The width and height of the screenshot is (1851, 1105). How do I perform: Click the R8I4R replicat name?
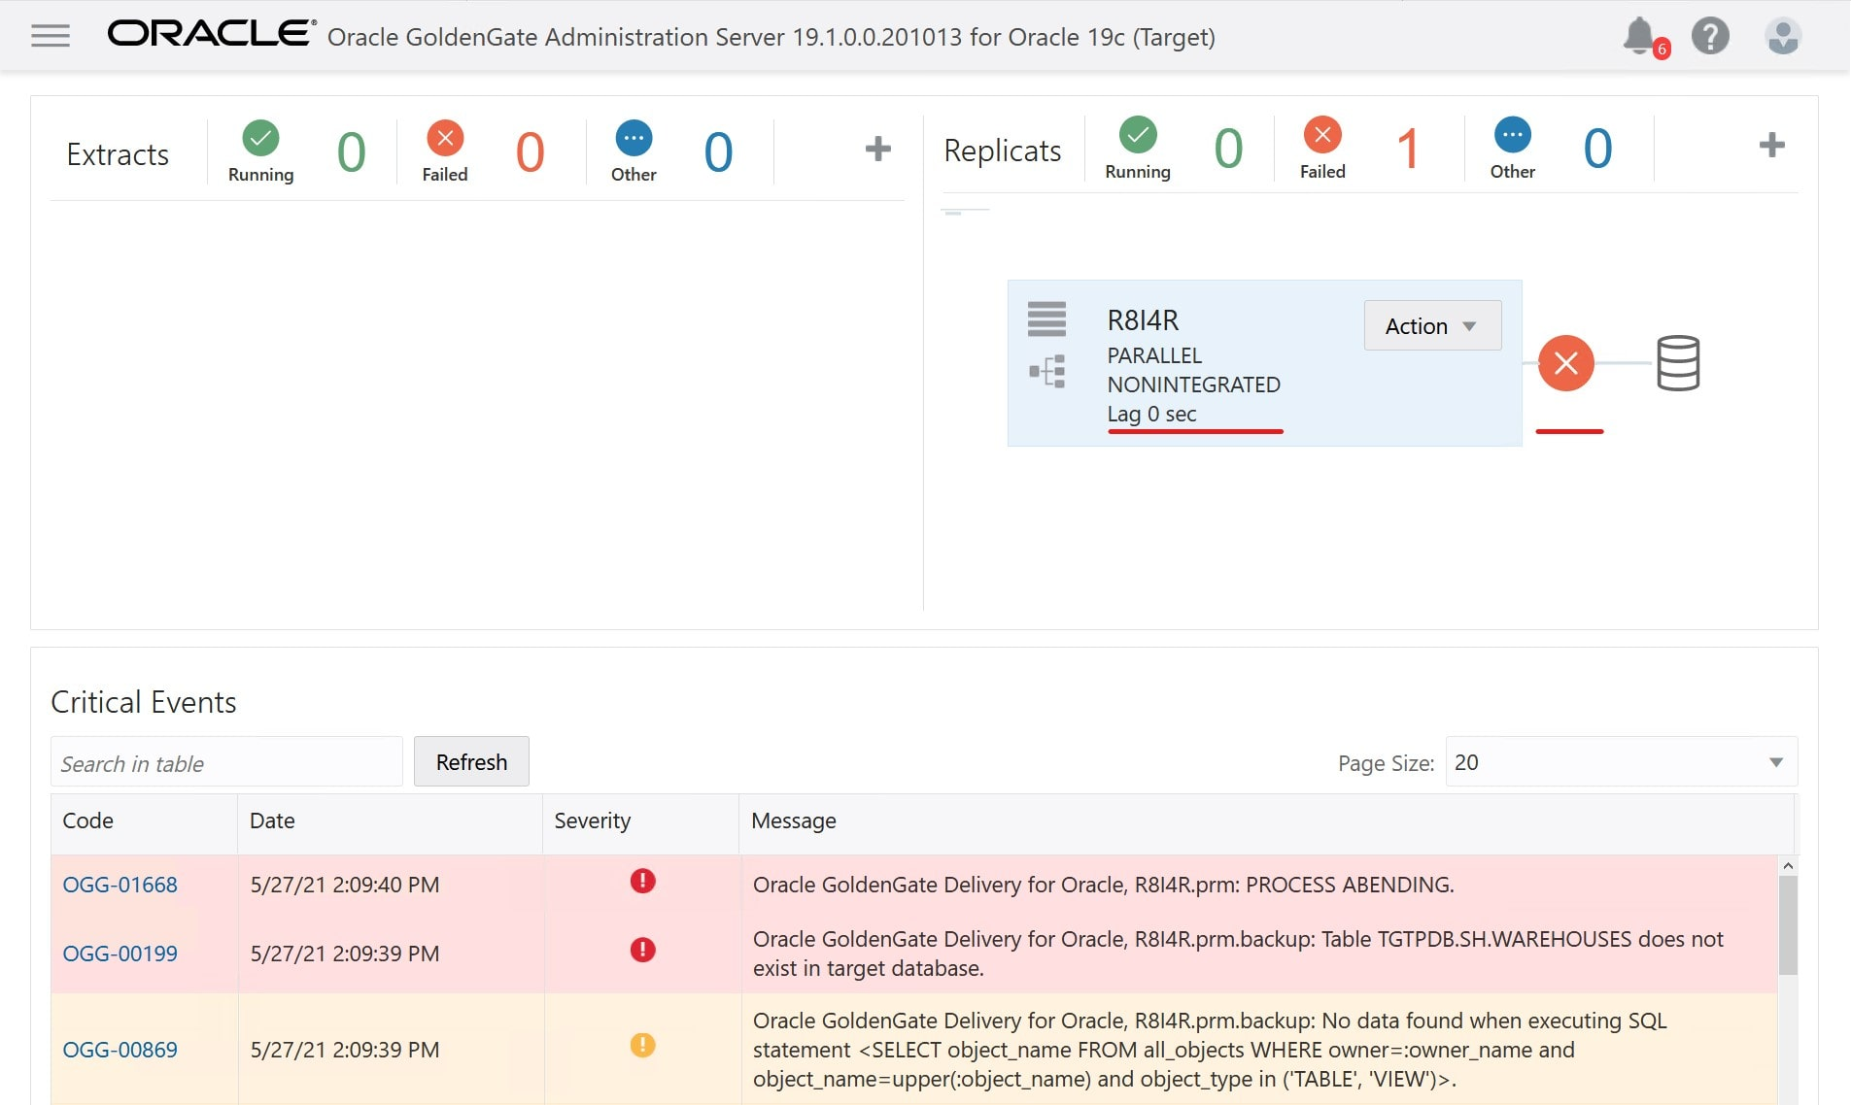1143,320
